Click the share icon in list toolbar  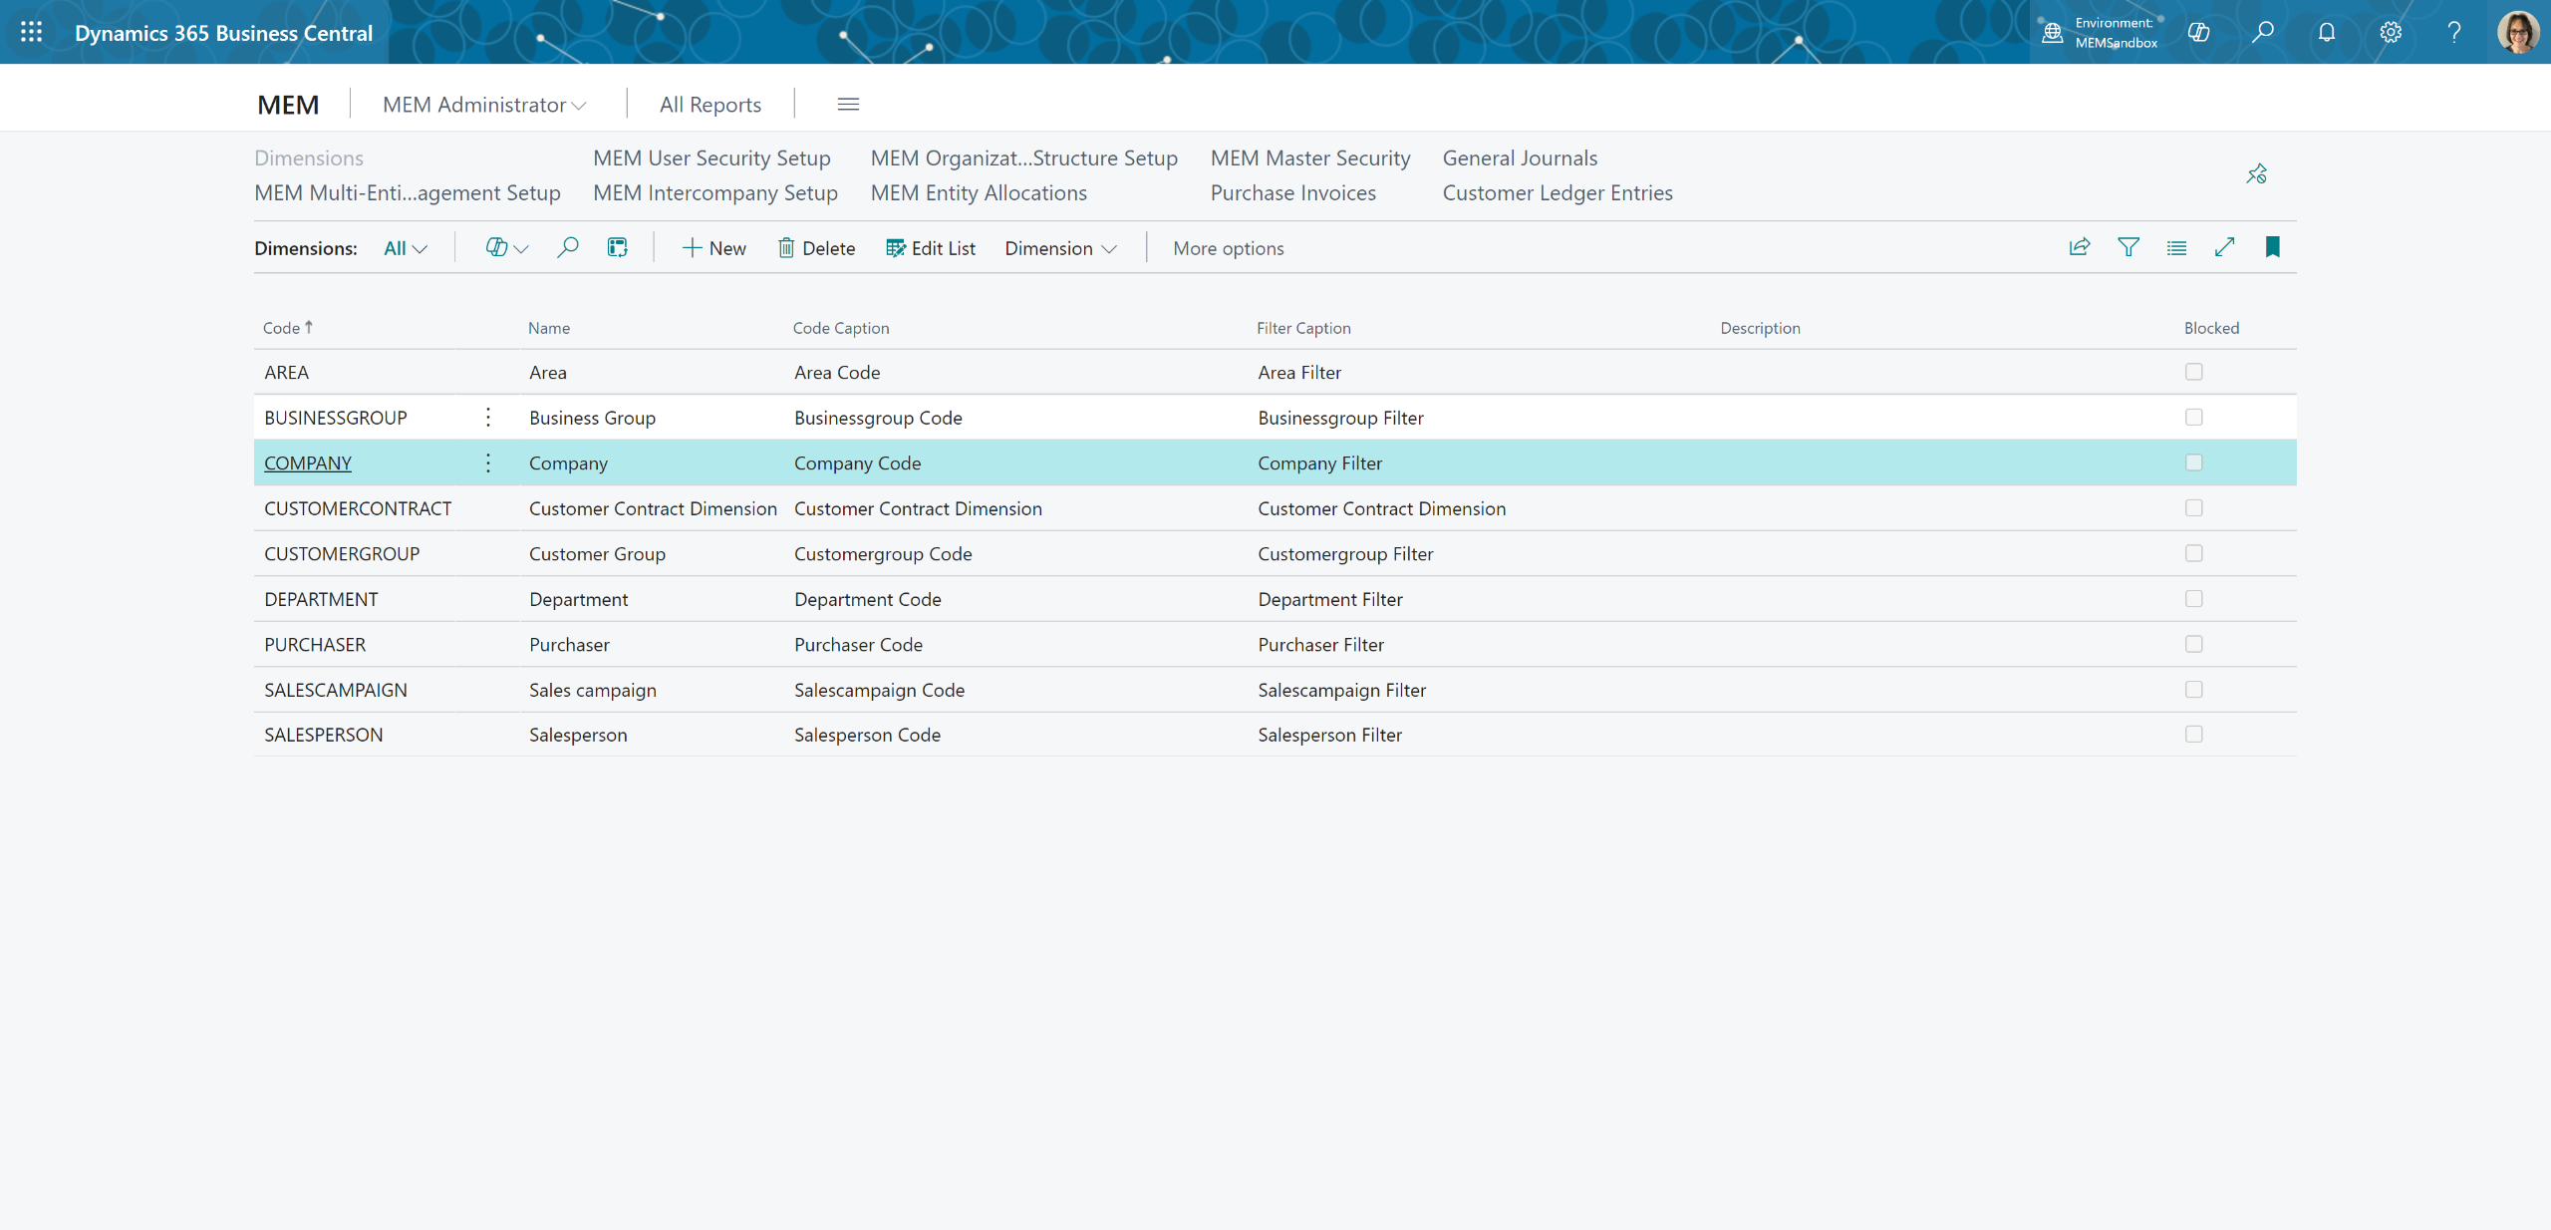point(2079,247)
